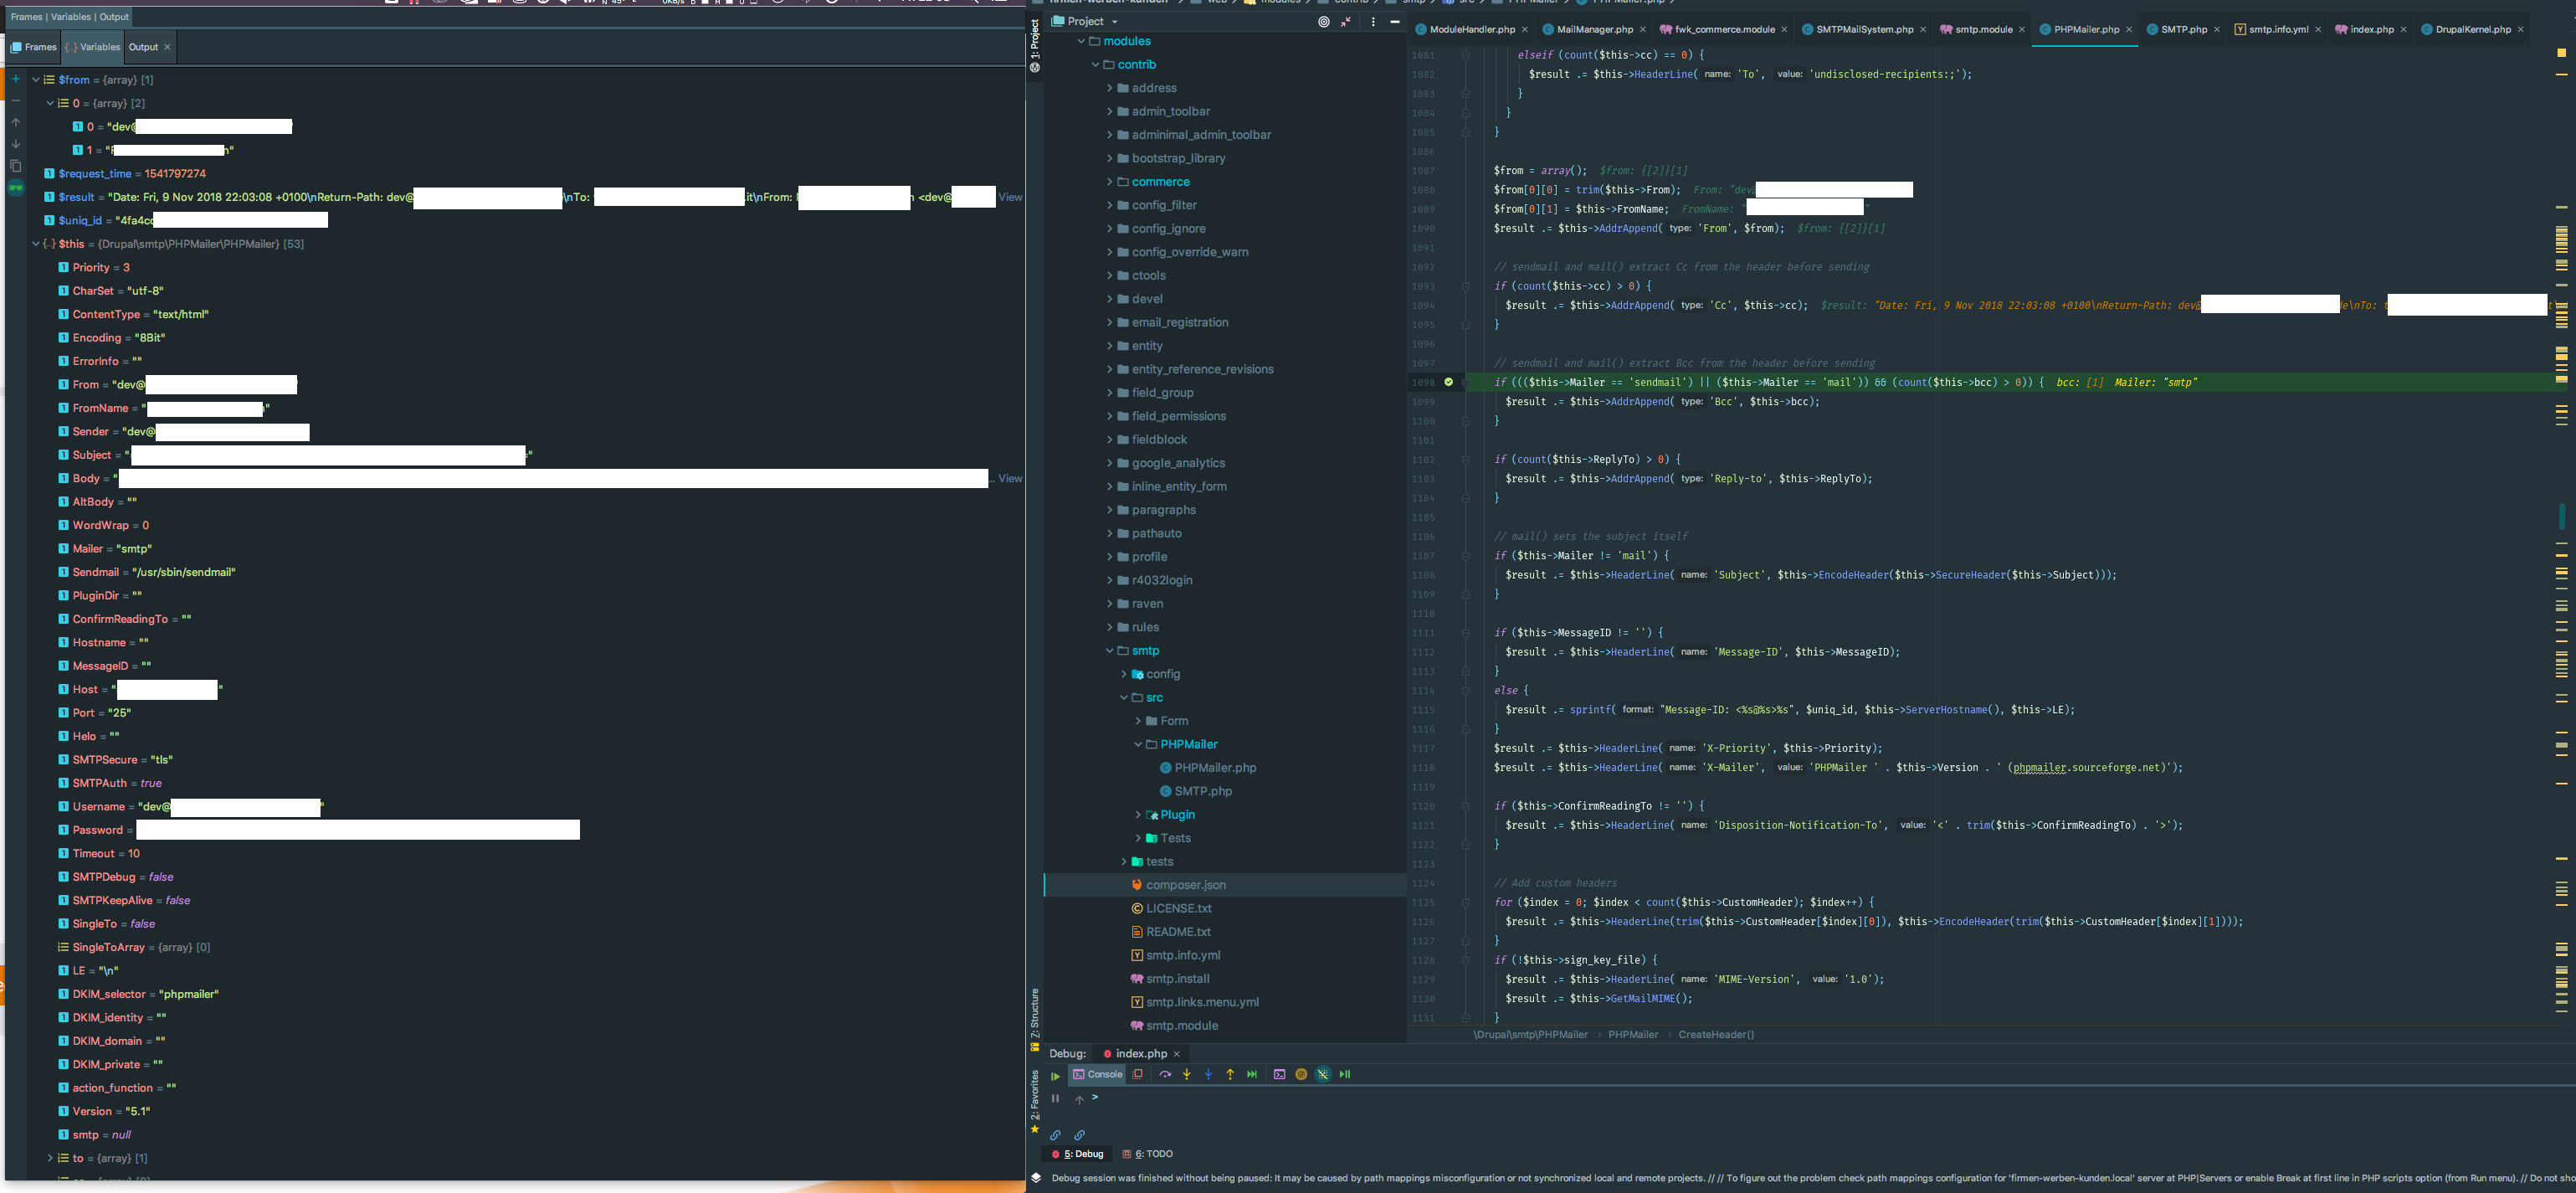Select composer.json in Project tree
Screen dimensions: 2576x1193
1185,885
